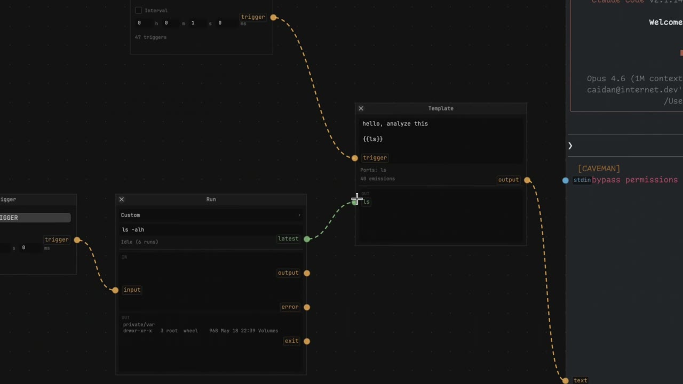Click the '40 emissions' counter text
683x384 pixels.
click(377, 179)
